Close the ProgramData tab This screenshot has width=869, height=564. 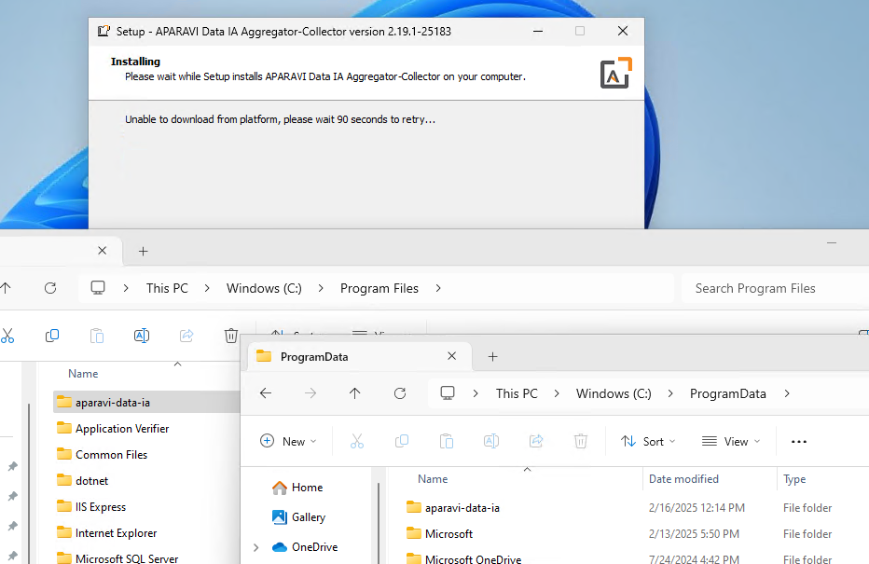pos(451,356)
